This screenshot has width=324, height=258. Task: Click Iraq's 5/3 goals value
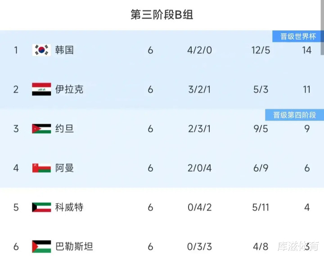[261, 89]
